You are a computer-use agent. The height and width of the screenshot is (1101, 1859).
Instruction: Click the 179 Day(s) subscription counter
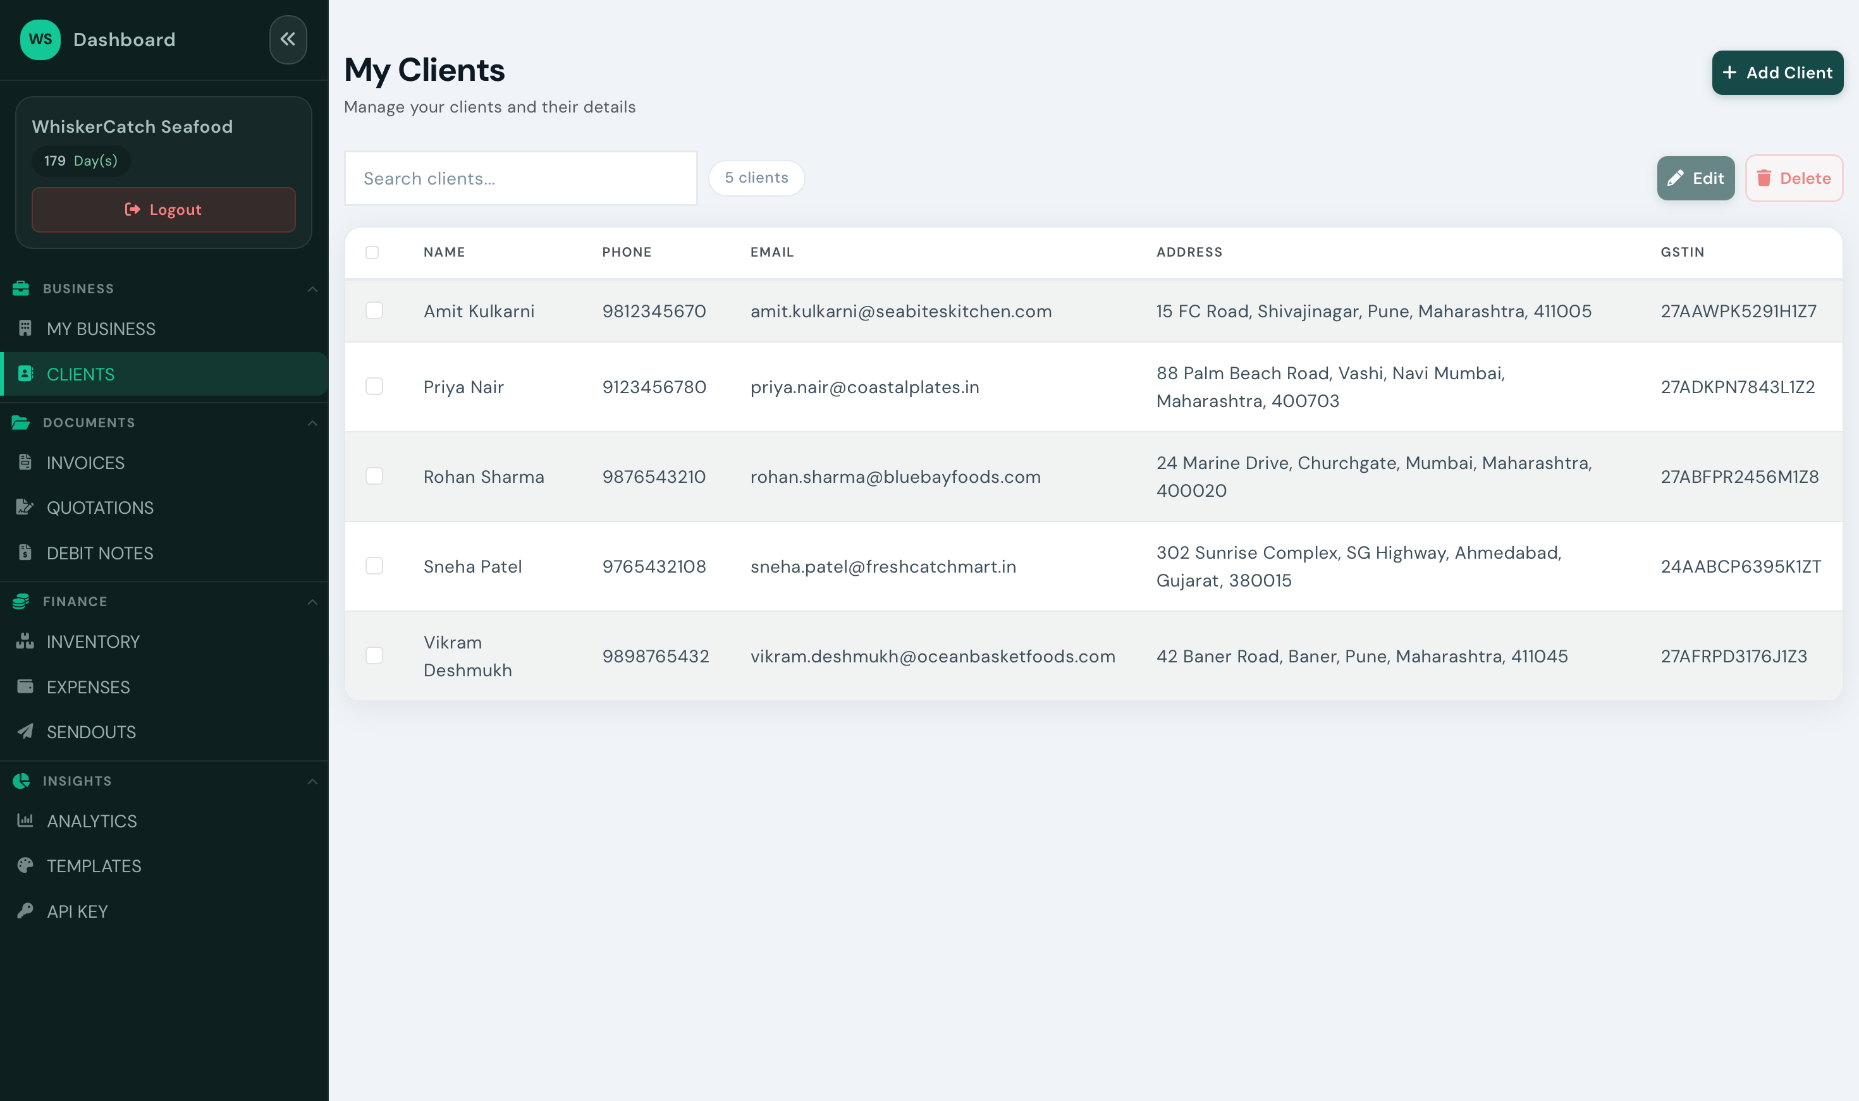81,161
